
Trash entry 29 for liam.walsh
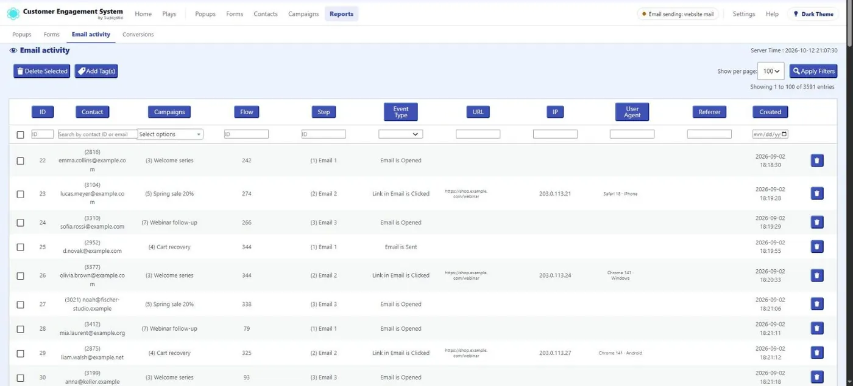tap(817, 353)
